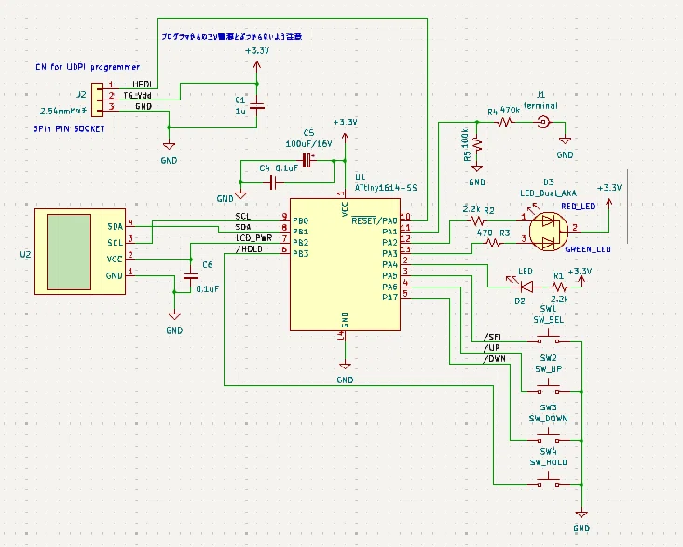
Task: Click the 'CN for UDPI programmer' note
Action: (88, 67)
